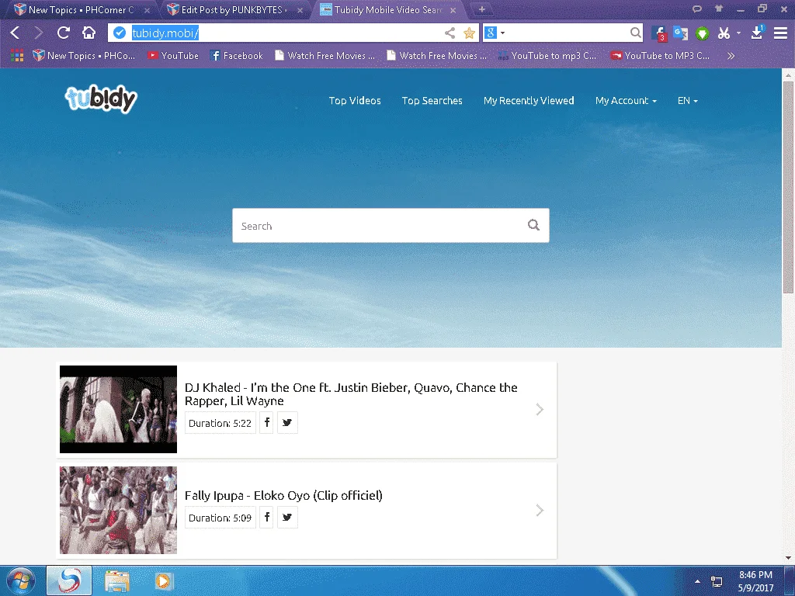
Task: Open the first Watch Free Movies bookmark
Action: click(325, 56)
